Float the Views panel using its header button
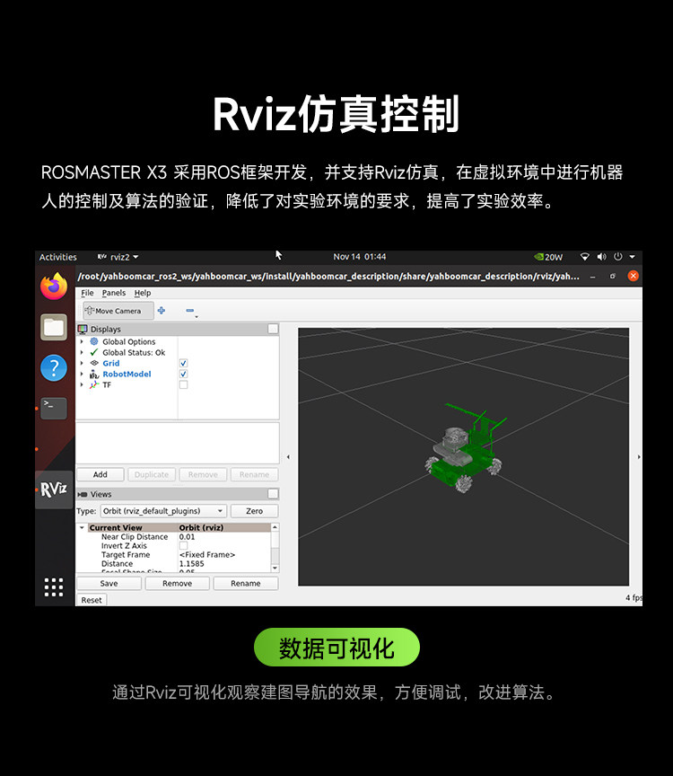The image size is (673, 776). [x=273, y=494]
